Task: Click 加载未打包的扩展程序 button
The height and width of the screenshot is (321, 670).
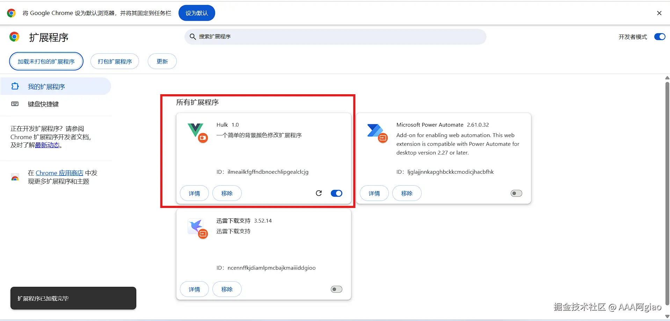Action: [46, 61]
